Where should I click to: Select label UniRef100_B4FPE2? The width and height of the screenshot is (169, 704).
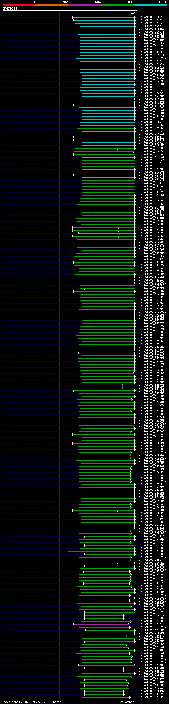[x=152, y=52]
